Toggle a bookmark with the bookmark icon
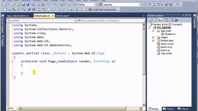This screenshot has width=198, height=111. point(49,10)
